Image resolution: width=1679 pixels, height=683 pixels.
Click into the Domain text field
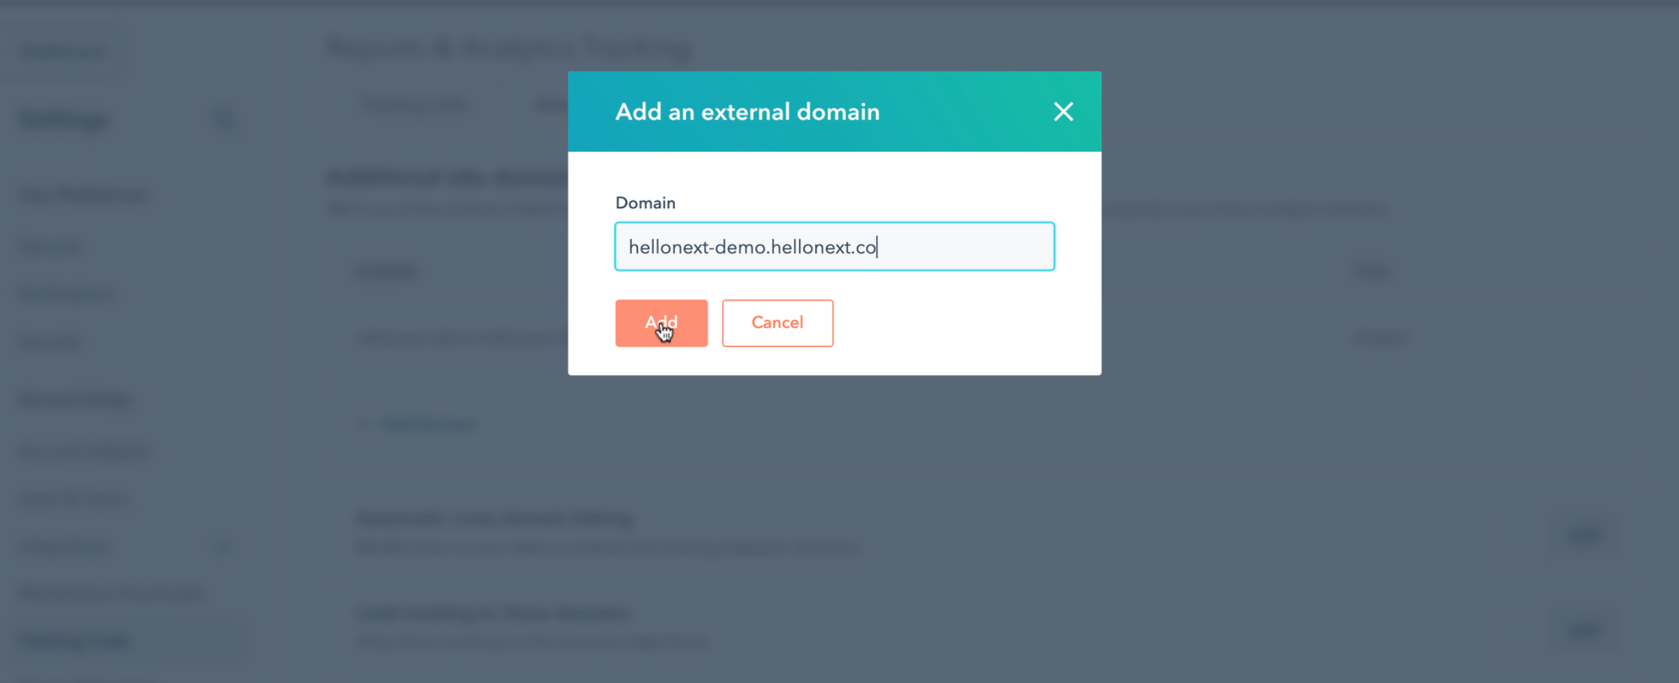pos(834,246)
